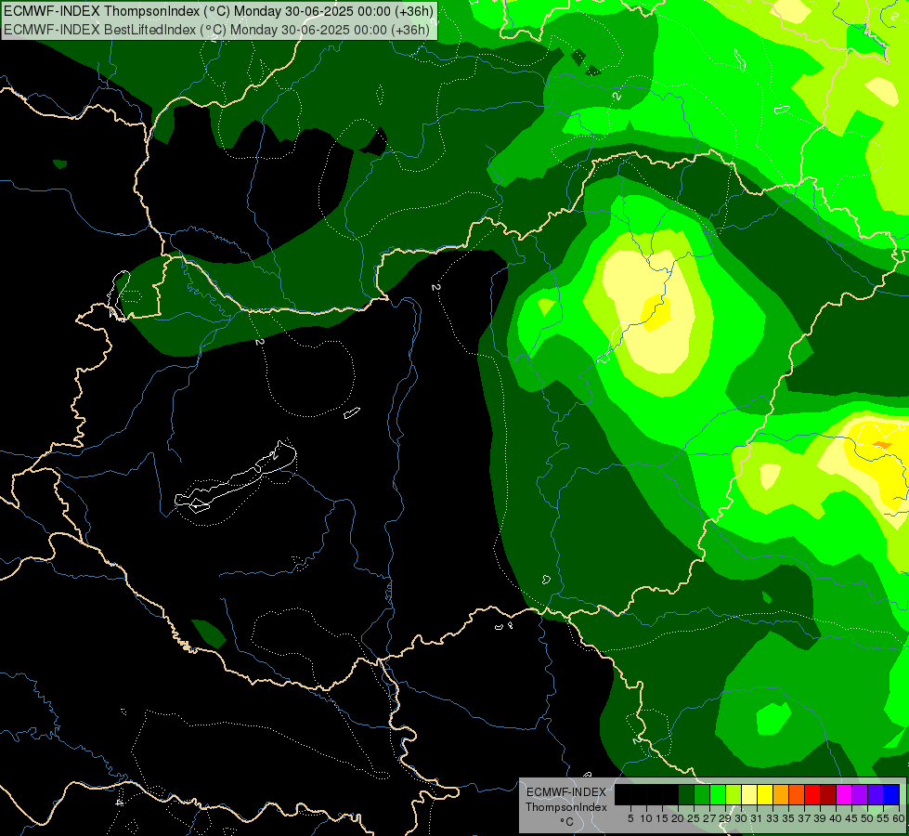Click the legend tick label 10
This screenshot has height=836, width=909.
pos(646,818)
